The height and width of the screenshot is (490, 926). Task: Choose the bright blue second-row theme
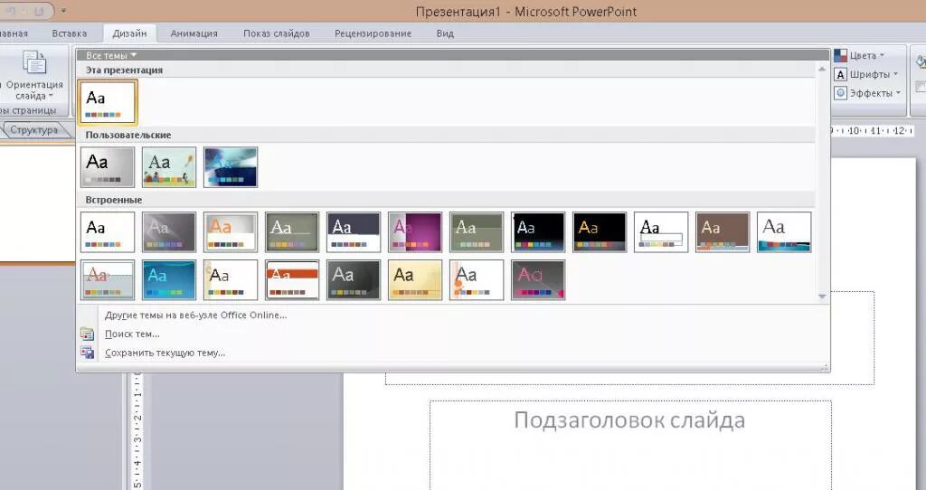tap(169, 280)
